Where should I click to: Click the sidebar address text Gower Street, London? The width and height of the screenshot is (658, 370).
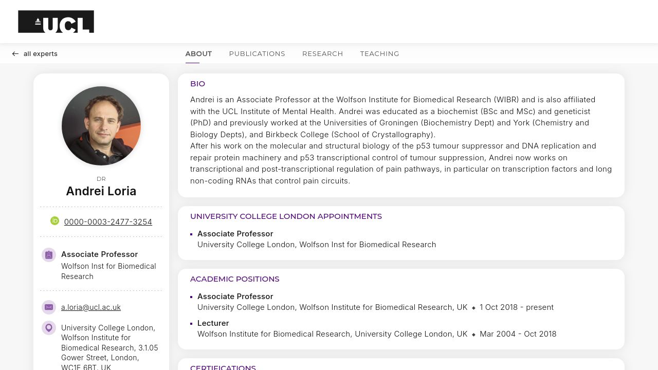click(x=100, y=358)
